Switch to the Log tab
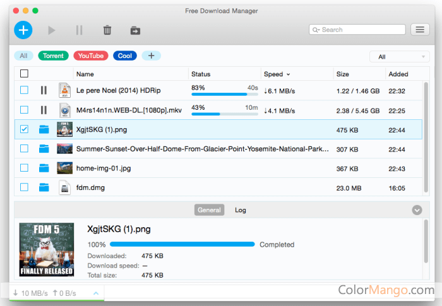The height and width of the screenshot is (306, 442). tap(241, 210)
